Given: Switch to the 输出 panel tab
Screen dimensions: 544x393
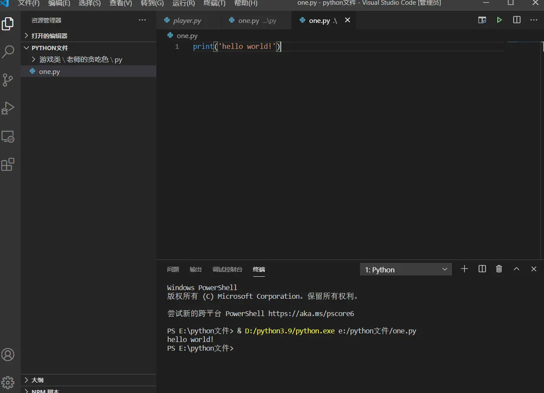Looking at the screenshot, I should click(196, 269).
